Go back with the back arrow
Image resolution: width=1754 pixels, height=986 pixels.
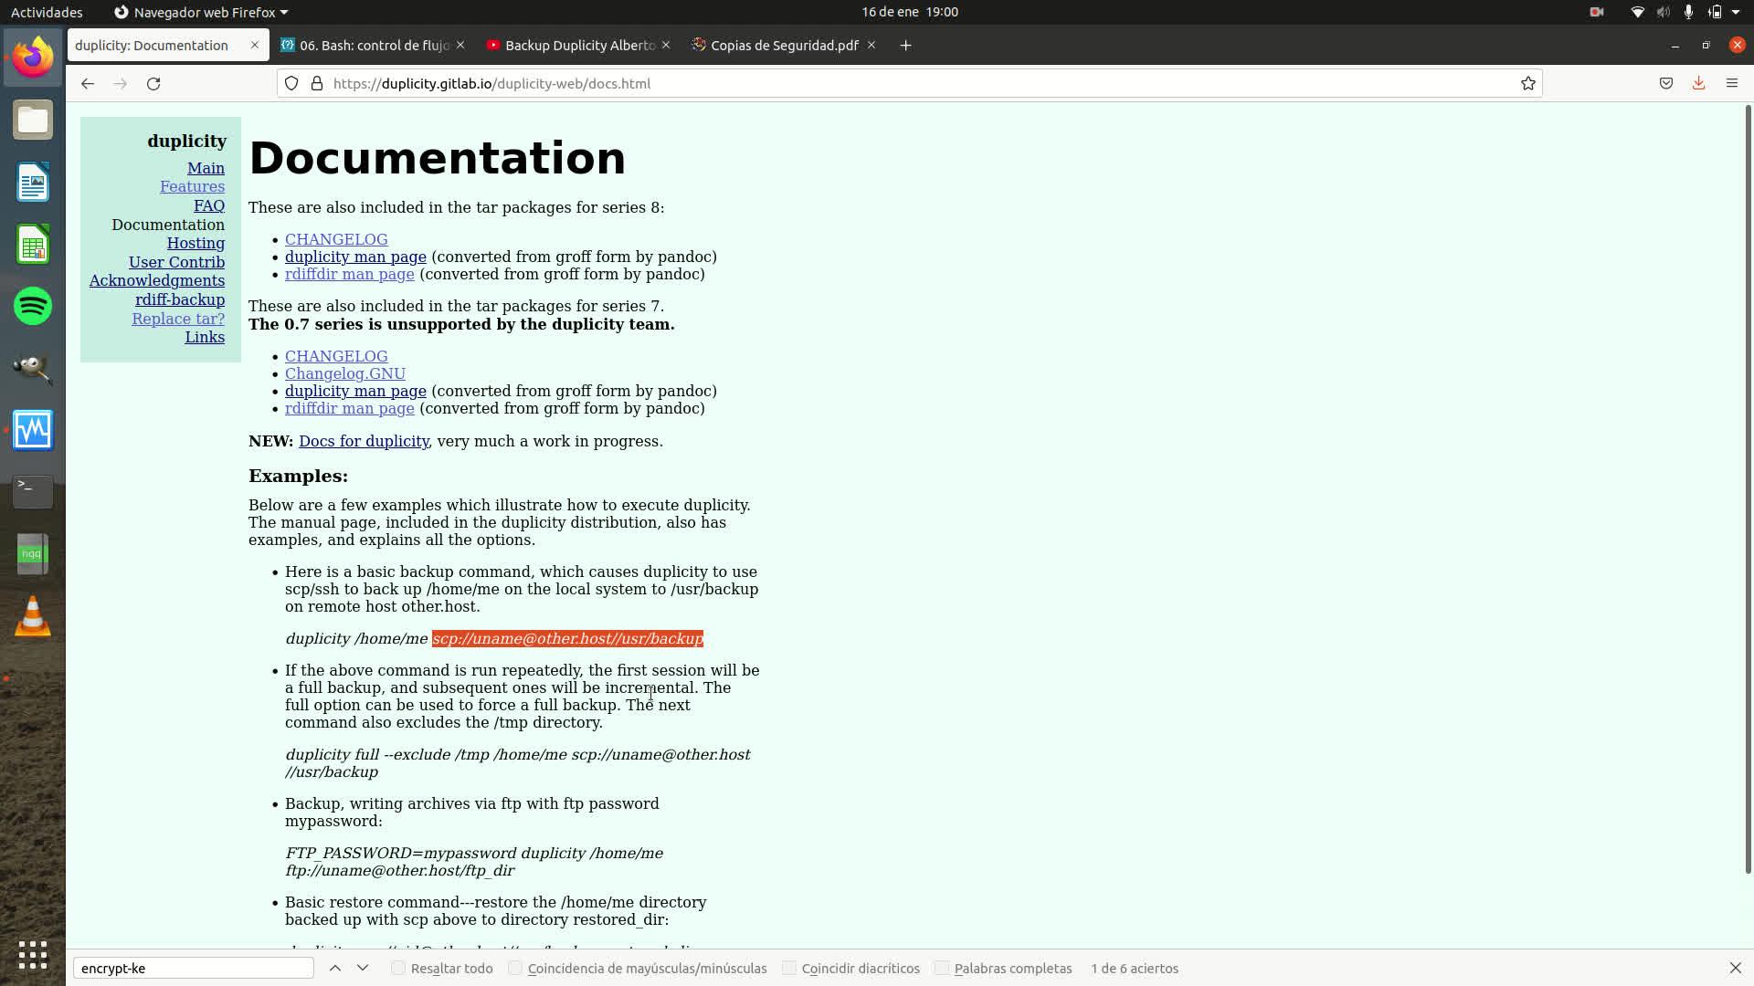point(87,83)
